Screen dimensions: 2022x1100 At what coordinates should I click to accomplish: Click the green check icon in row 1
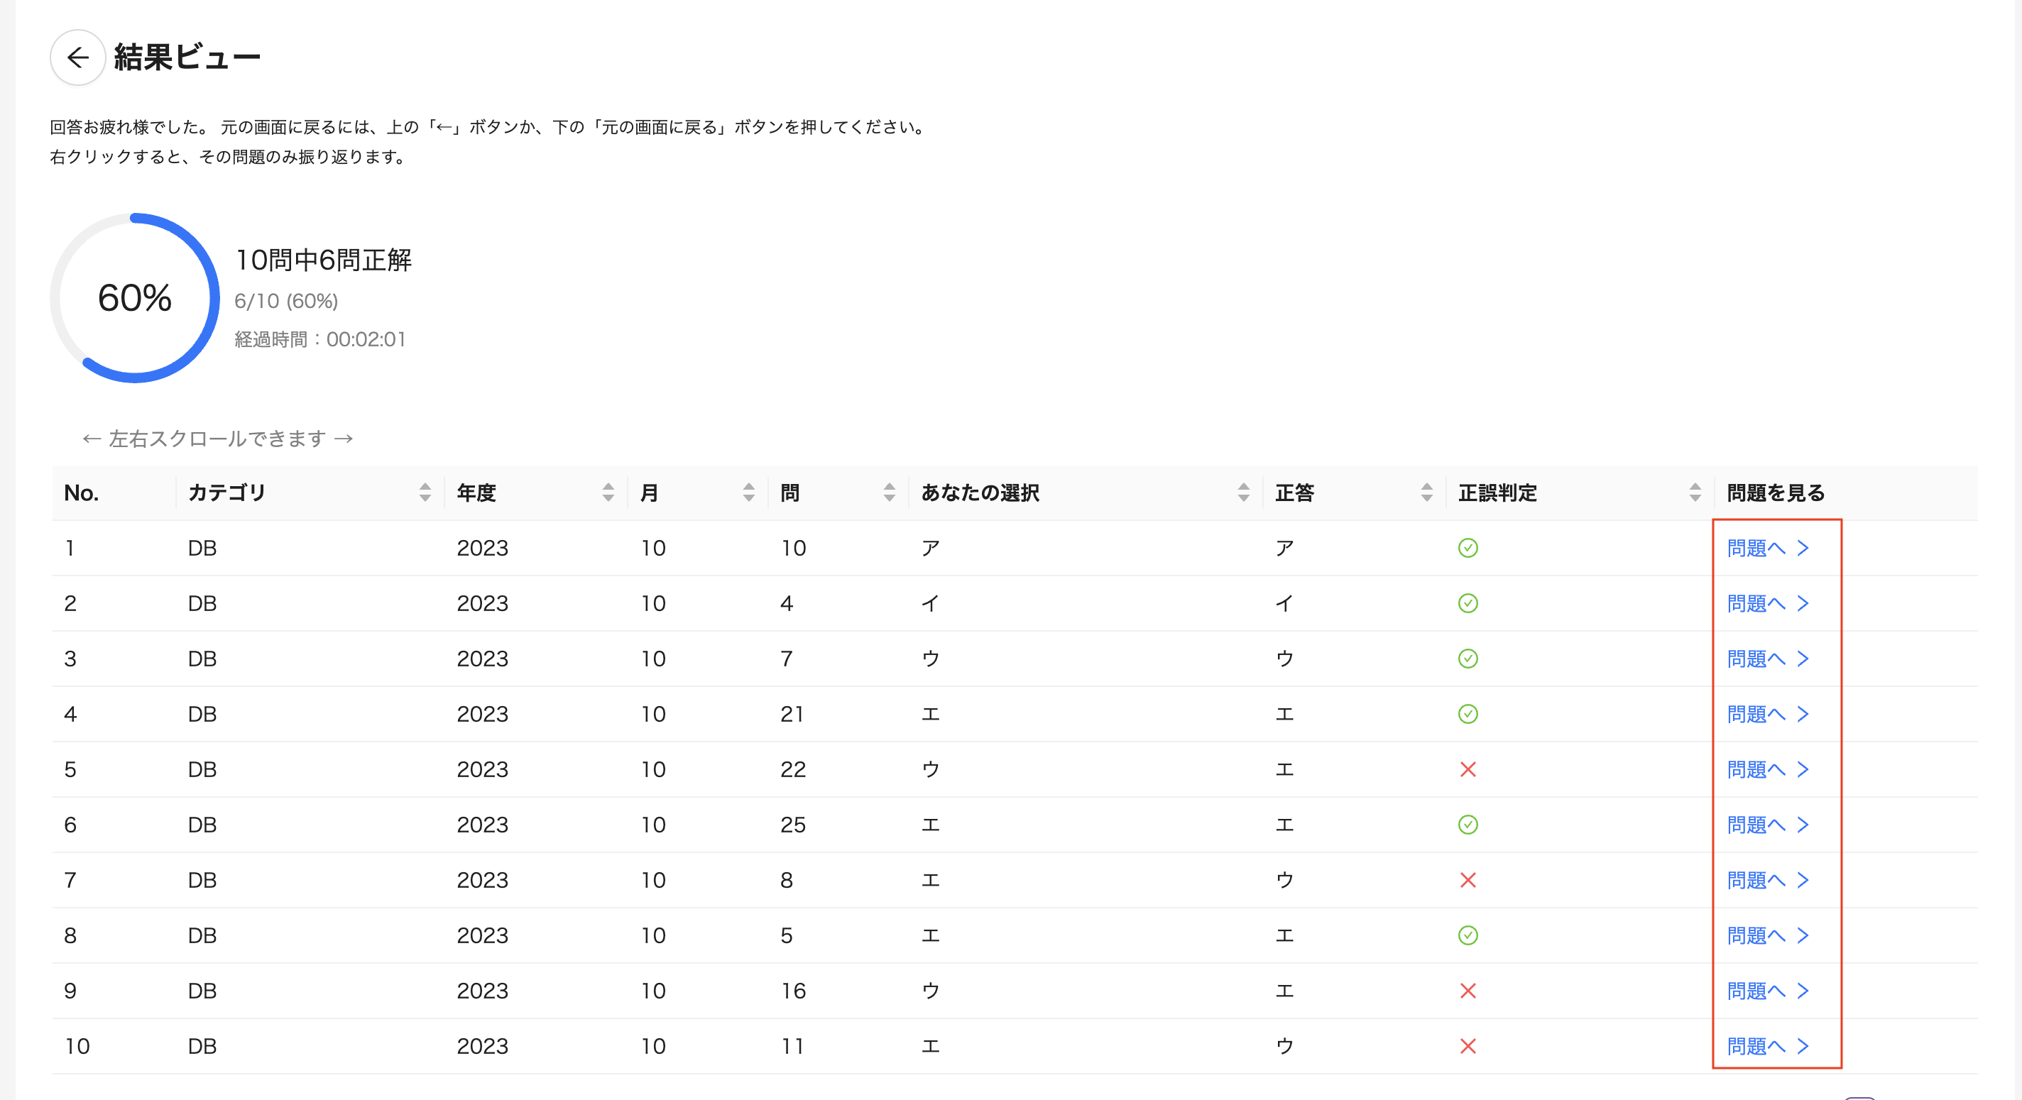pyautogui.click(x=1467, y=548)
